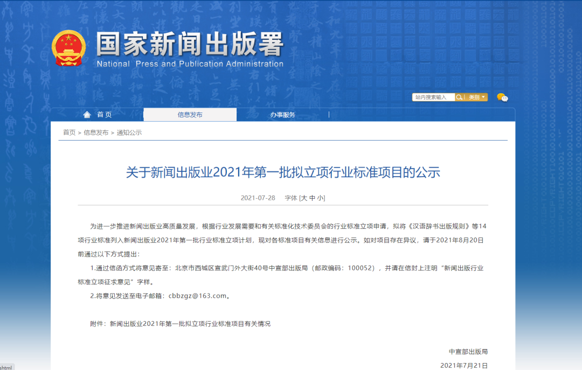
Task: Click the English name National Press and Publication Administration
Action: click(190, 64)
